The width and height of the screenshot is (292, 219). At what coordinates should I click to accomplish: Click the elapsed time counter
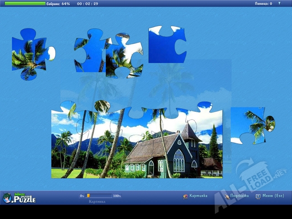(87, 4)
